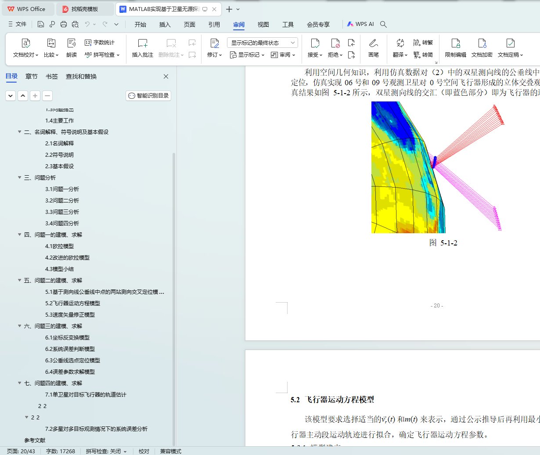Go to next revision icon

click(x=351, y=55)
